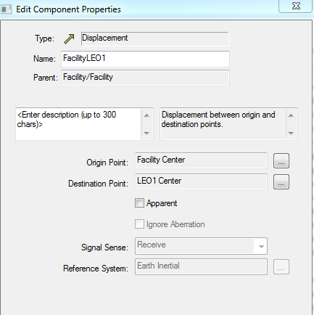314x315 pixels.
Task: Close the Edit Component Properties dialog
Action: [x=296, y=6]
